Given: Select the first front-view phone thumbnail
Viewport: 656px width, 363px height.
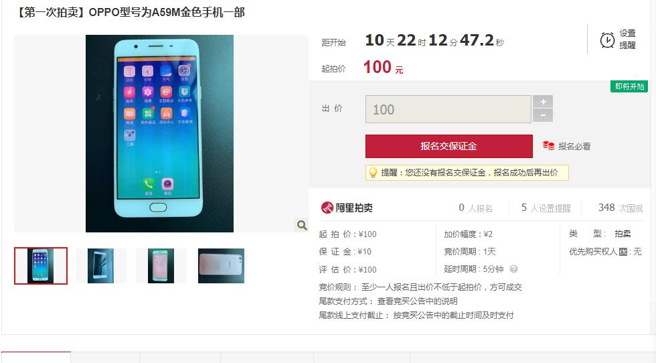Looking at the screenshot, I should click(x=41, y=266).
